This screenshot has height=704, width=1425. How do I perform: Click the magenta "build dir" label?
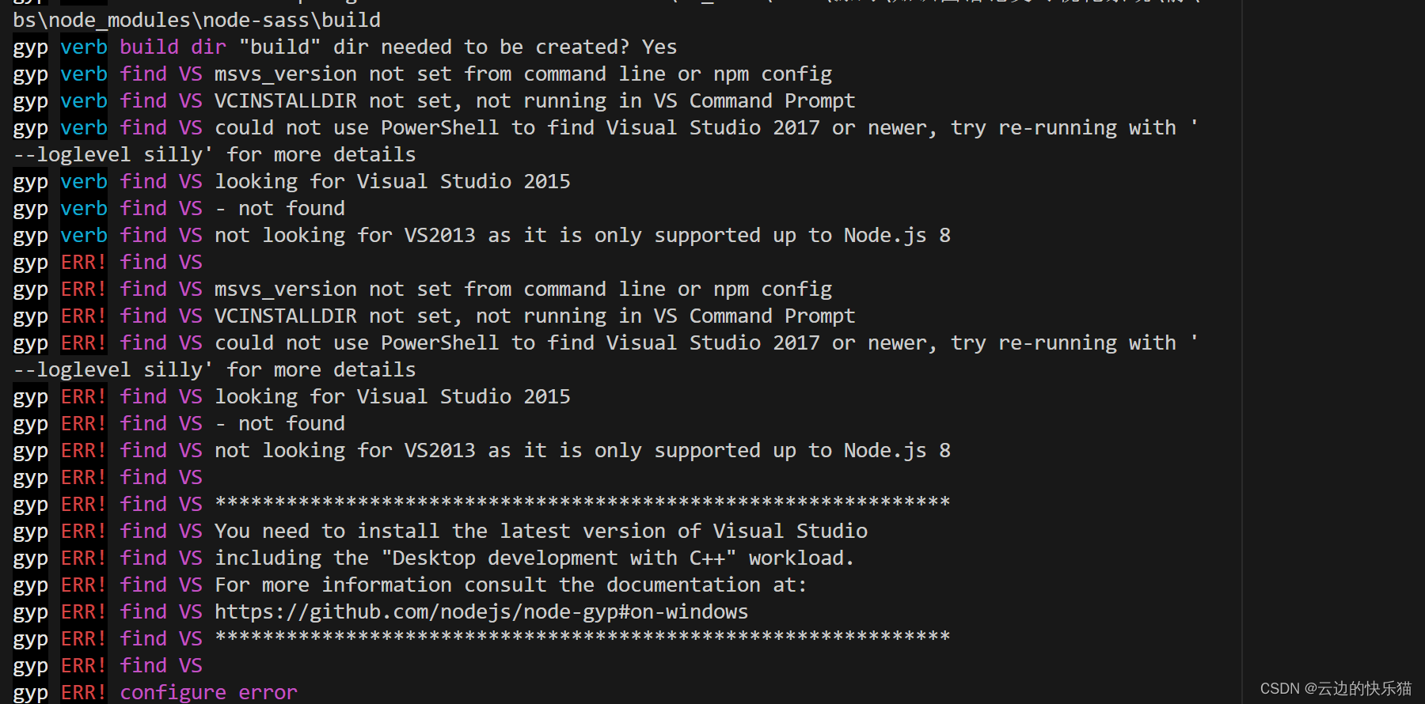tap(173, 47)
